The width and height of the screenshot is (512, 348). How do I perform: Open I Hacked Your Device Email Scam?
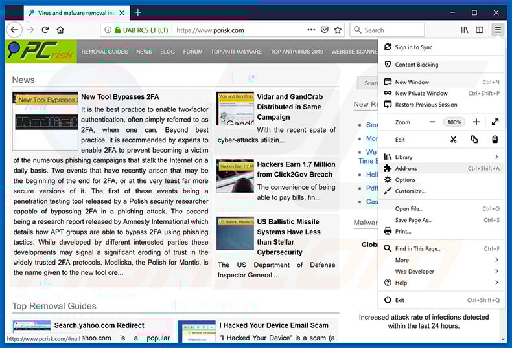(273, 325)
